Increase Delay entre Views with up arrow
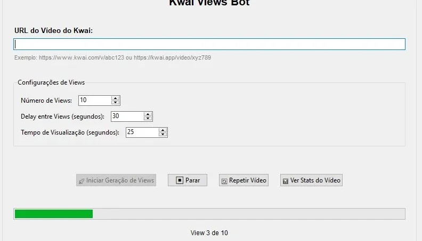The width and height of the screenshot is (422, 241). [x=148, y=114]
